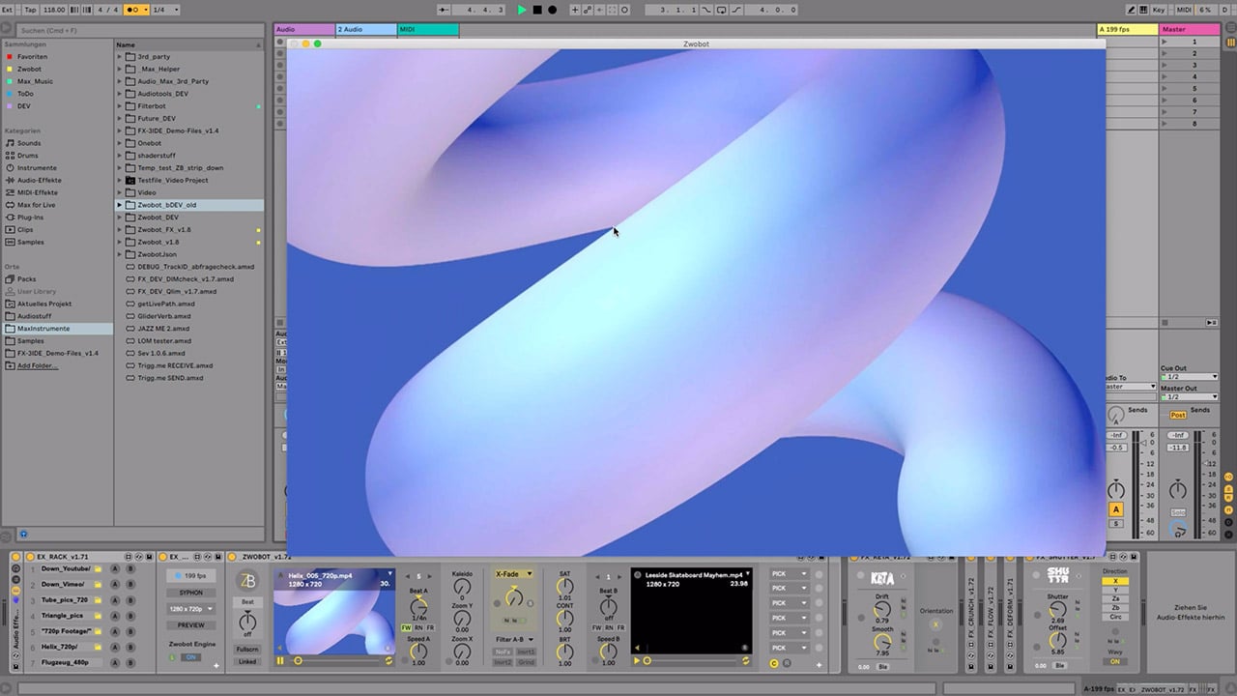This screenshot has width=1237, height=696.
Task: Open the 1280 x 720p resolution dropdown
Action: (x=190, y=609)
